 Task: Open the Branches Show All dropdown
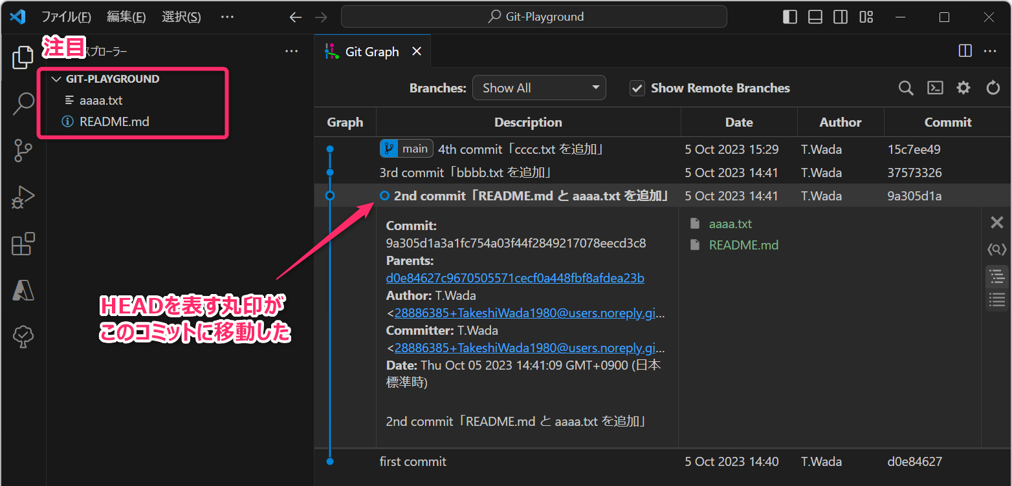[539, 88]
